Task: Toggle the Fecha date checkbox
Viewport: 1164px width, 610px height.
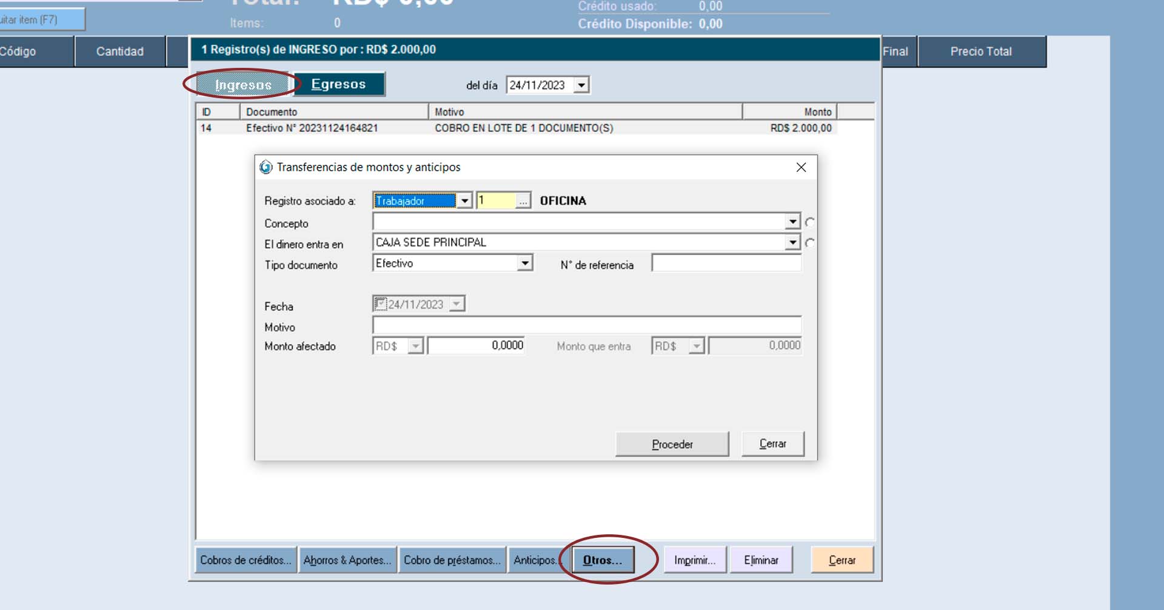Action: coord(380,303)
